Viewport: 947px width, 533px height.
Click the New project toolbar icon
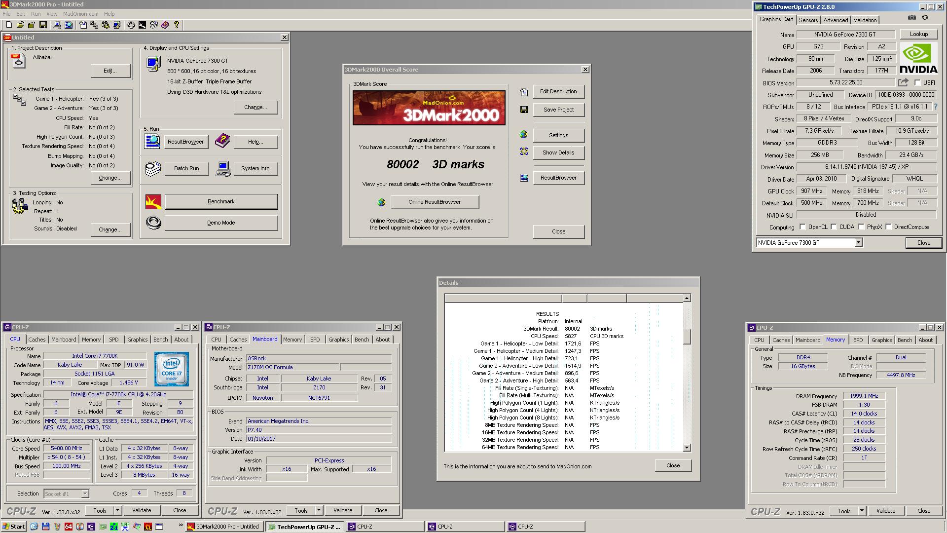pos(9,25)
